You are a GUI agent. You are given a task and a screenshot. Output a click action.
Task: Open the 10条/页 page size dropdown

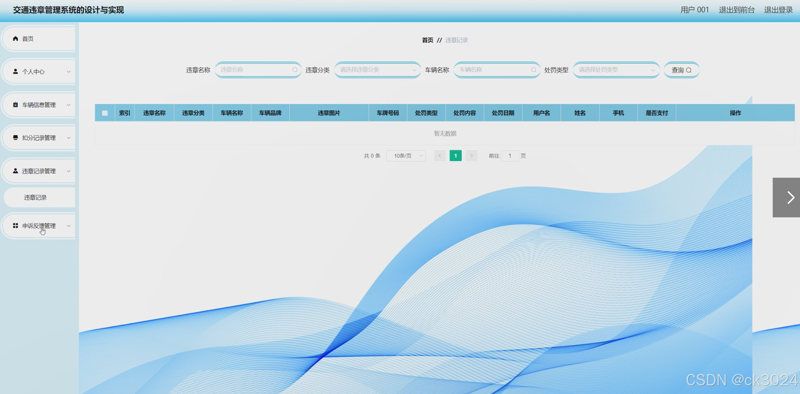tap(406, 156)
